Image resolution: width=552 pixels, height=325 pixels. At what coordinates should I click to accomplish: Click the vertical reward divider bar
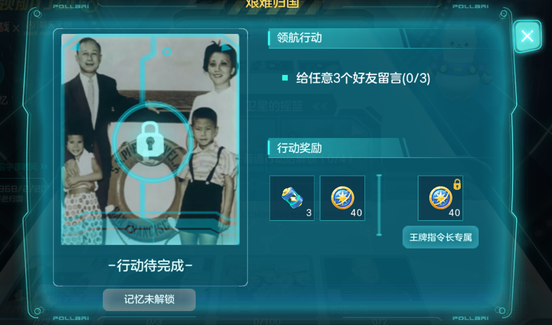point(379,205)
